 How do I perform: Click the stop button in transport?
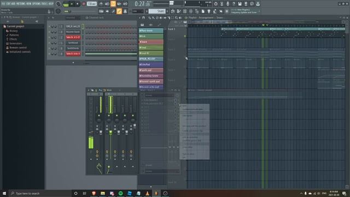pyautogui.click(x=78, y=4)
